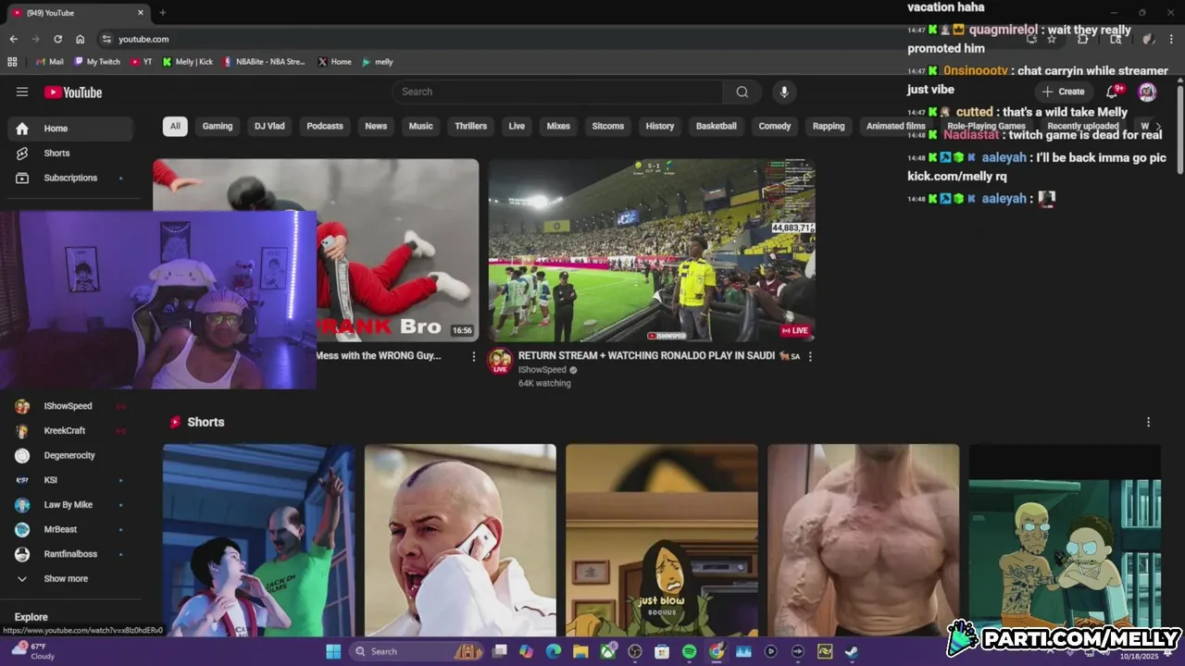This screenshot has height=666, width=1185.
Task: Reload the page with browser refresh button
Action: coord(57,39)
